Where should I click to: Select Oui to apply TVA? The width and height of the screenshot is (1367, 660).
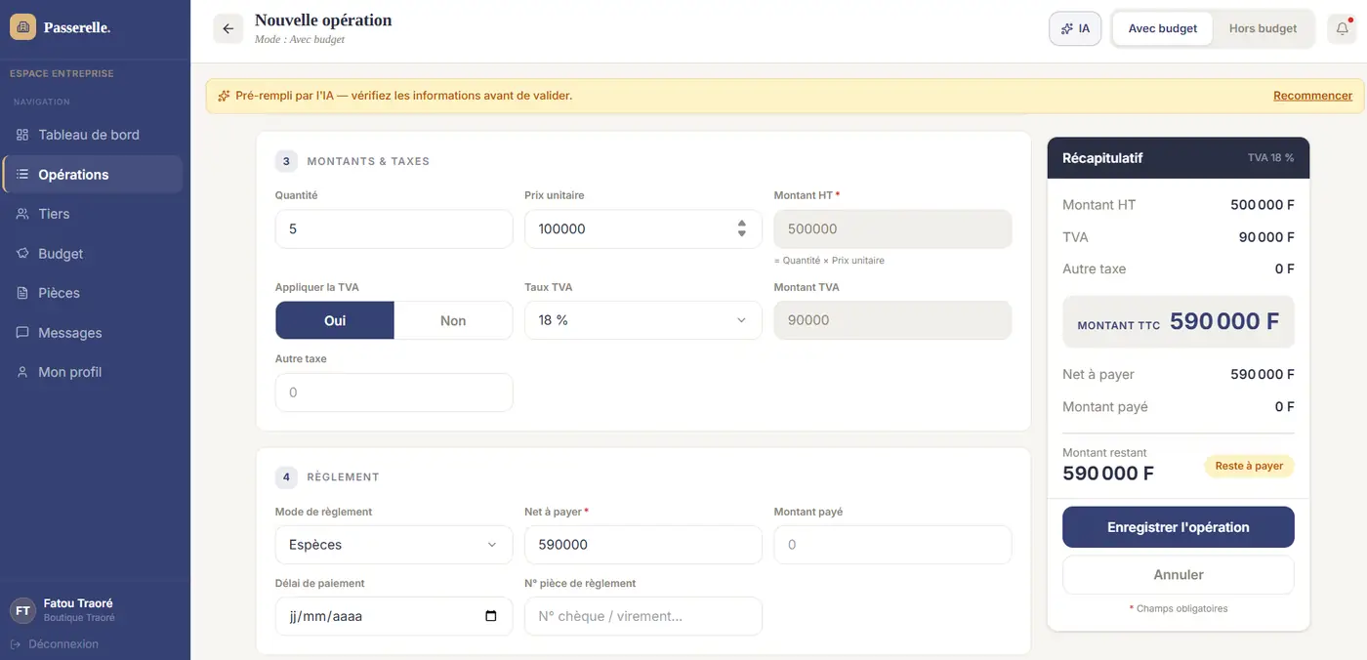click(335, 320)
